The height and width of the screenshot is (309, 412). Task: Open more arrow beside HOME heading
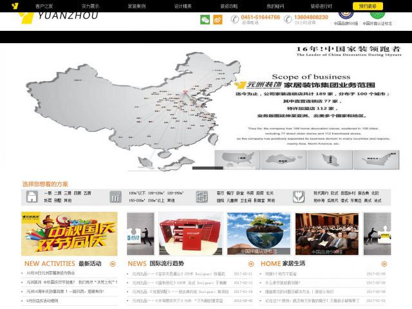pos(384,264)
